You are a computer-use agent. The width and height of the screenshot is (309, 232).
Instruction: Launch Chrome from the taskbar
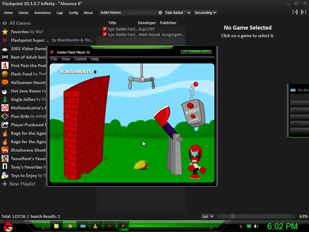(x=70, y=226)
